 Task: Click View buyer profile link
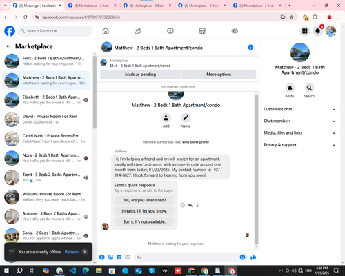coord(195,142)
